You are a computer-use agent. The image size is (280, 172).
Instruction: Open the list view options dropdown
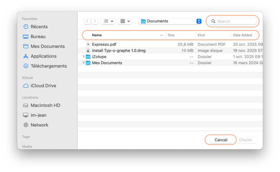[x=108, y=21]
